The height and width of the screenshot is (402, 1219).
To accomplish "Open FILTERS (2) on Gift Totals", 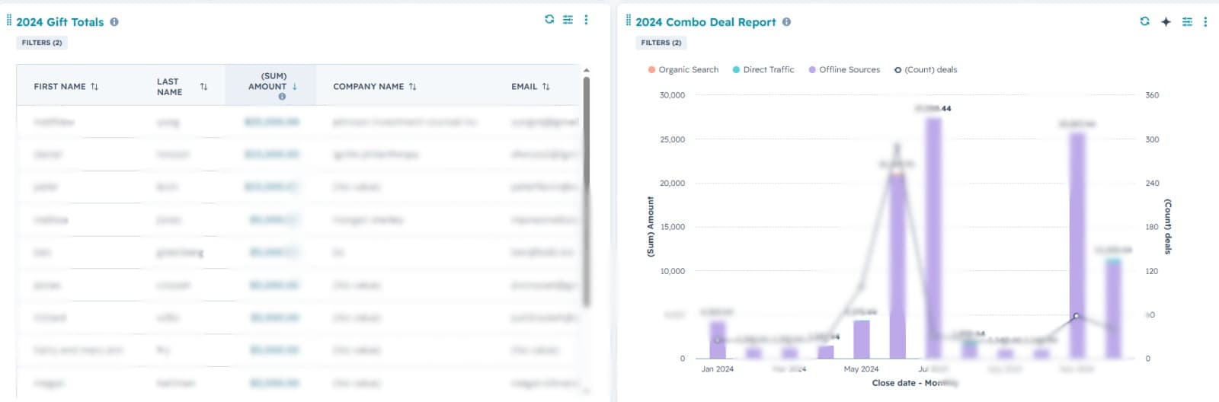I will [42, 43].
